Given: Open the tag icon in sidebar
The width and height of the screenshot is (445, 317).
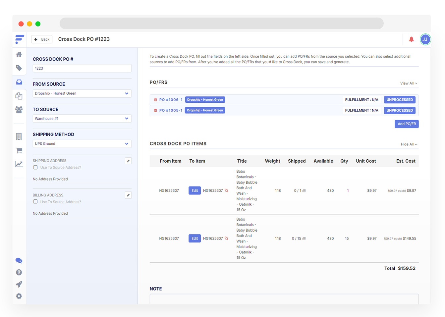Looking at the screenshot, I should pos(19,68).
